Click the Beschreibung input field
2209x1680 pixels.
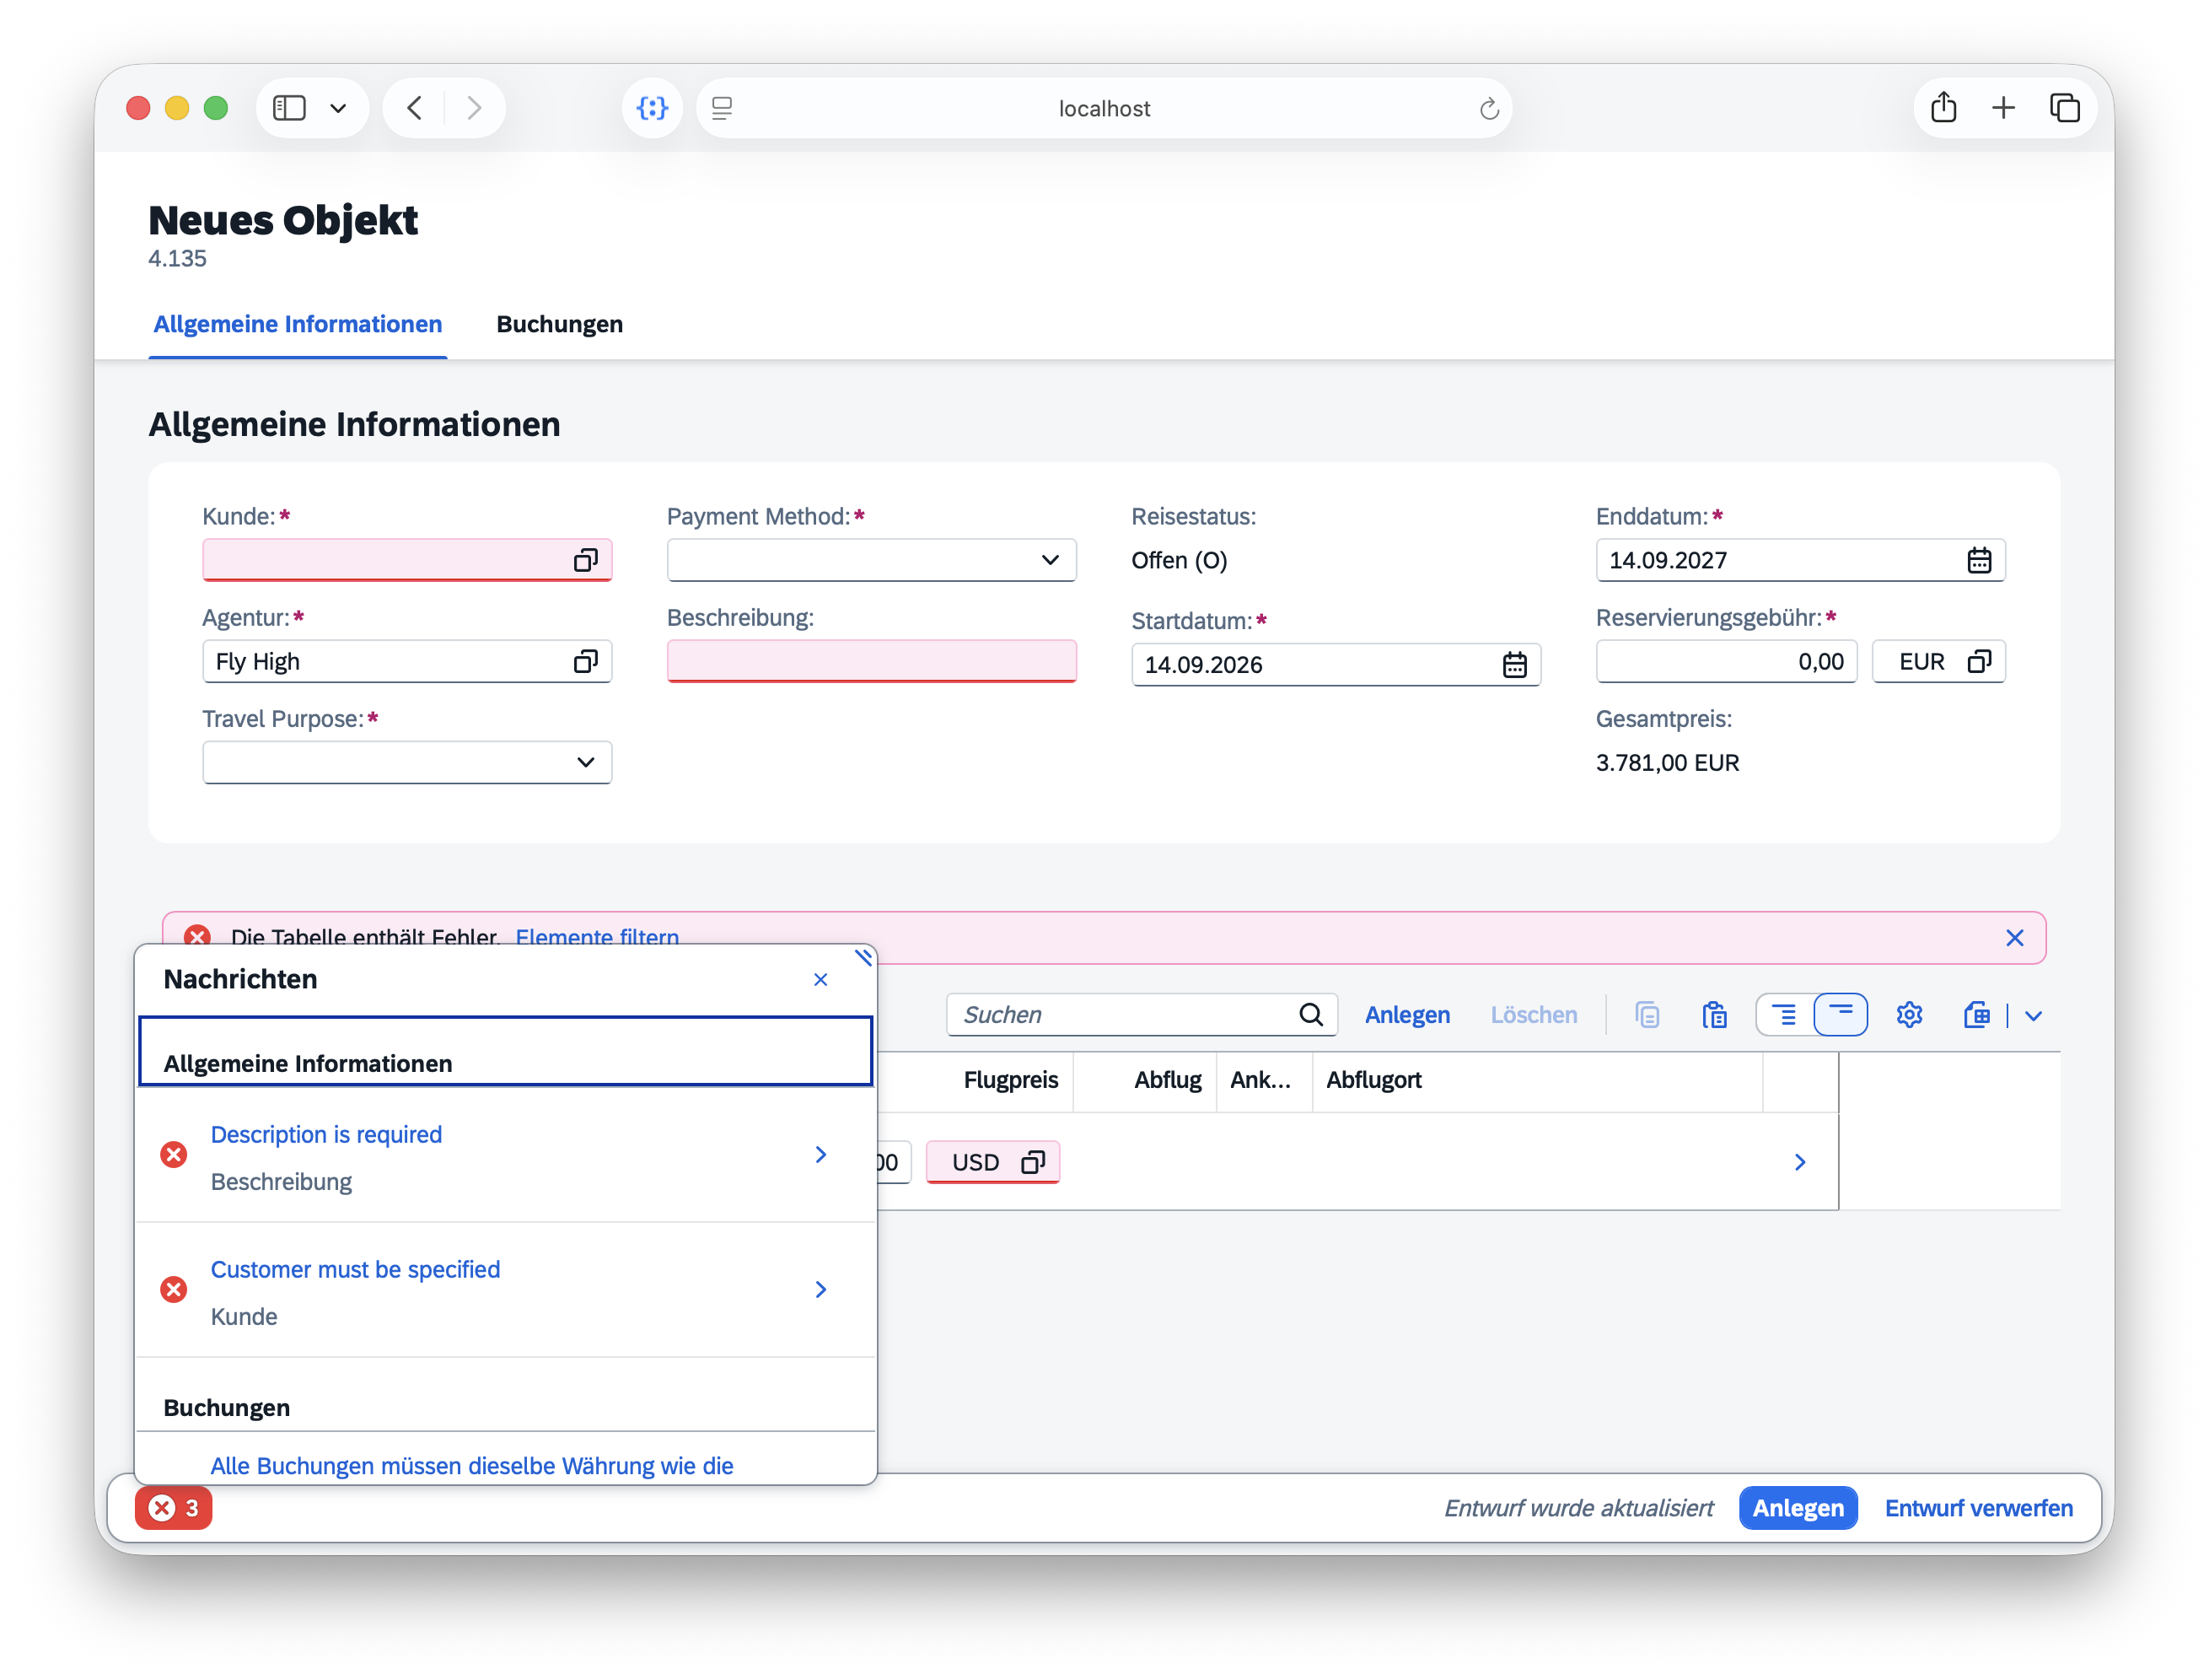(872, 661)
